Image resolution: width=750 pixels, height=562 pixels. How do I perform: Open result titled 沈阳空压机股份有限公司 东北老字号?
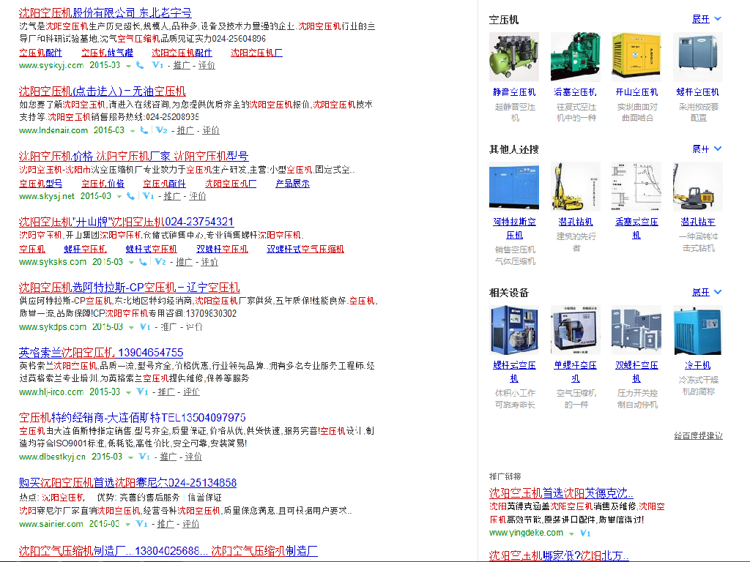click(x=105, y=13)
